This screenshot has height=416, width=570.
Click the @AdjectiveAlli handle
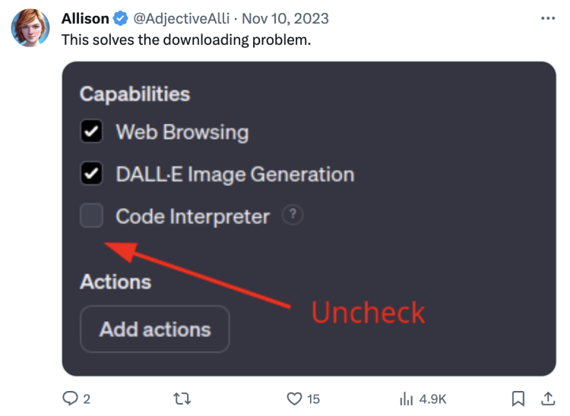coord(181,17)
